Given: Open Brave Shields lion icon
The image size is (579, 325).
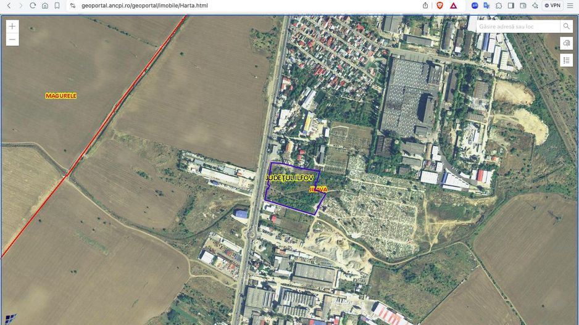Looking at the screenshot, I should pyautogui.click(x=439, y=6).
